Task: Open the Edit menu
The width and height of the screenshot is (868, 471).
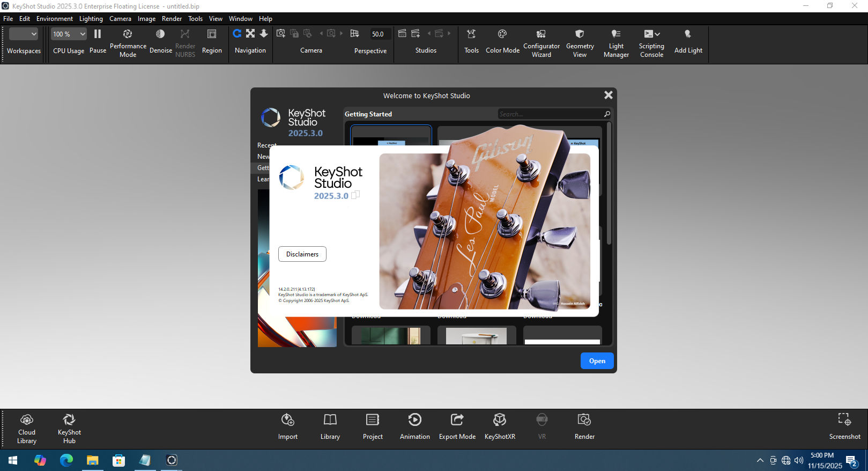Action: [25, 19]
